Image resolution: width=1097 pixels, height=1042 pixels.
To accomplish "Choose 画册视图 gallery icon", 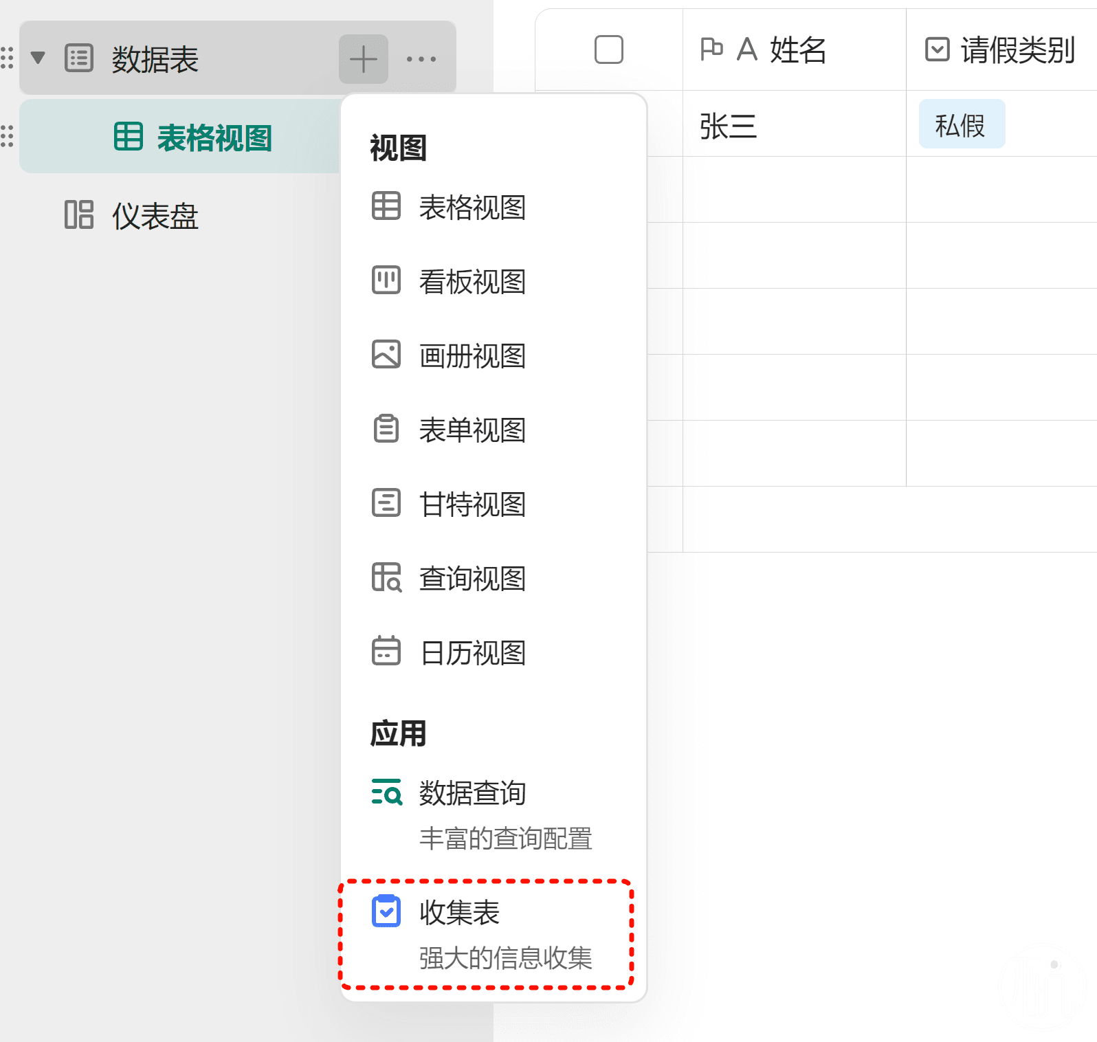I will tap(386, 355).
